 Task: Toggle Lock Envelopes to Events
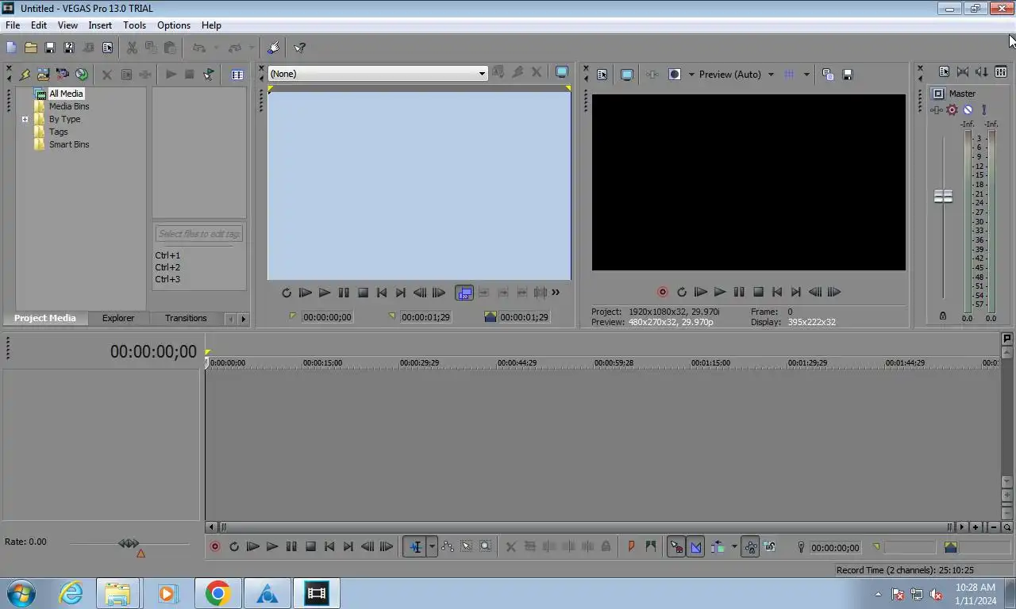750,547
